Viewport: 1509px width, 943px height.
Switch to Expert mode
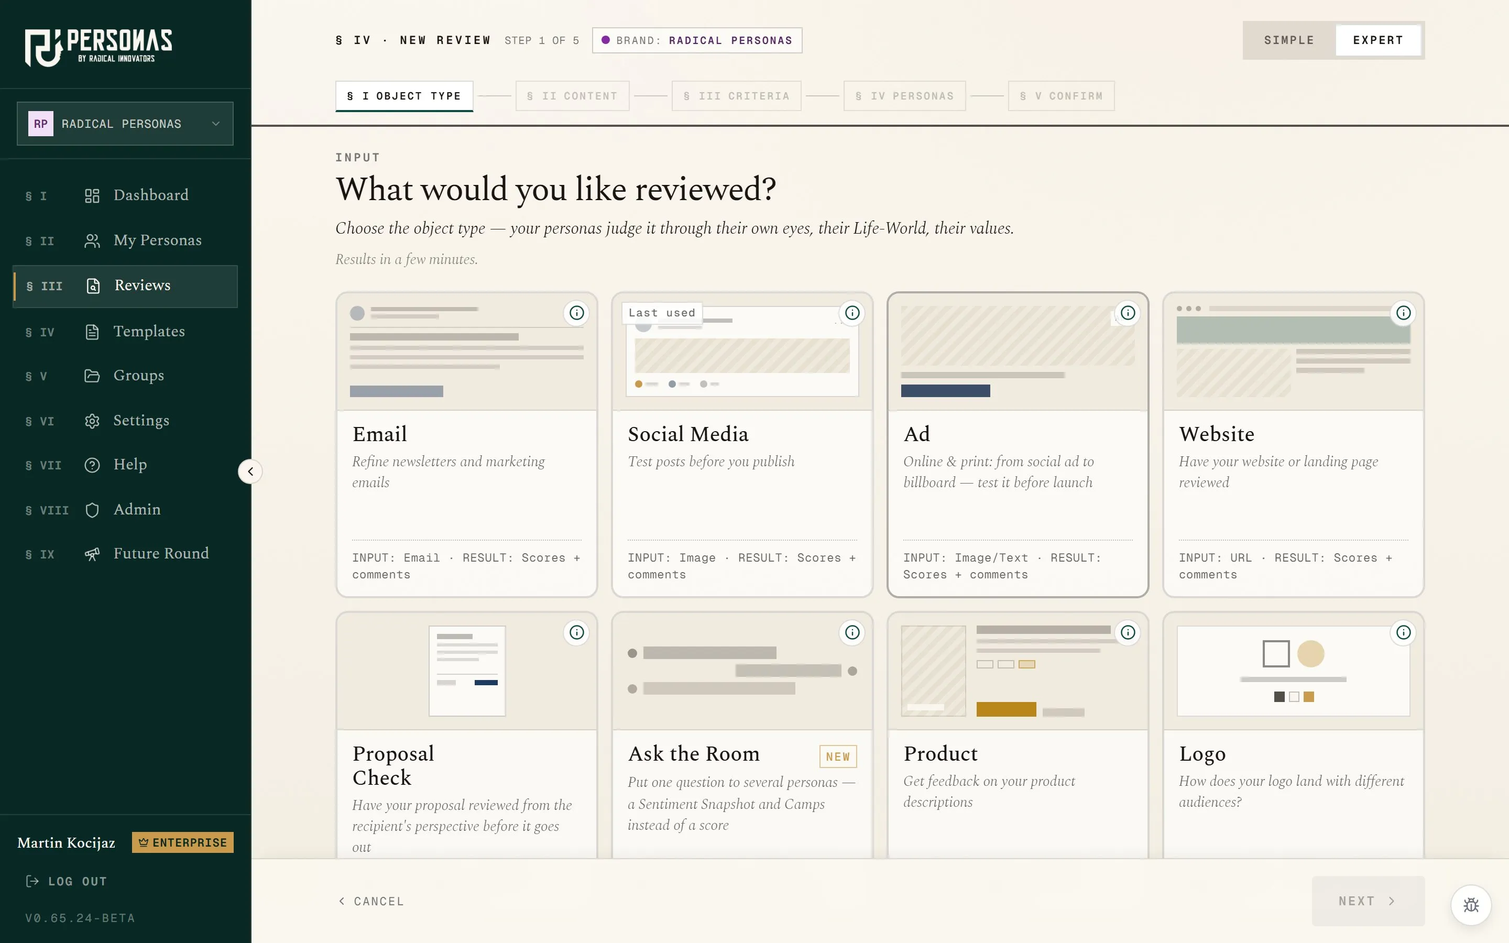point(1378,40)
